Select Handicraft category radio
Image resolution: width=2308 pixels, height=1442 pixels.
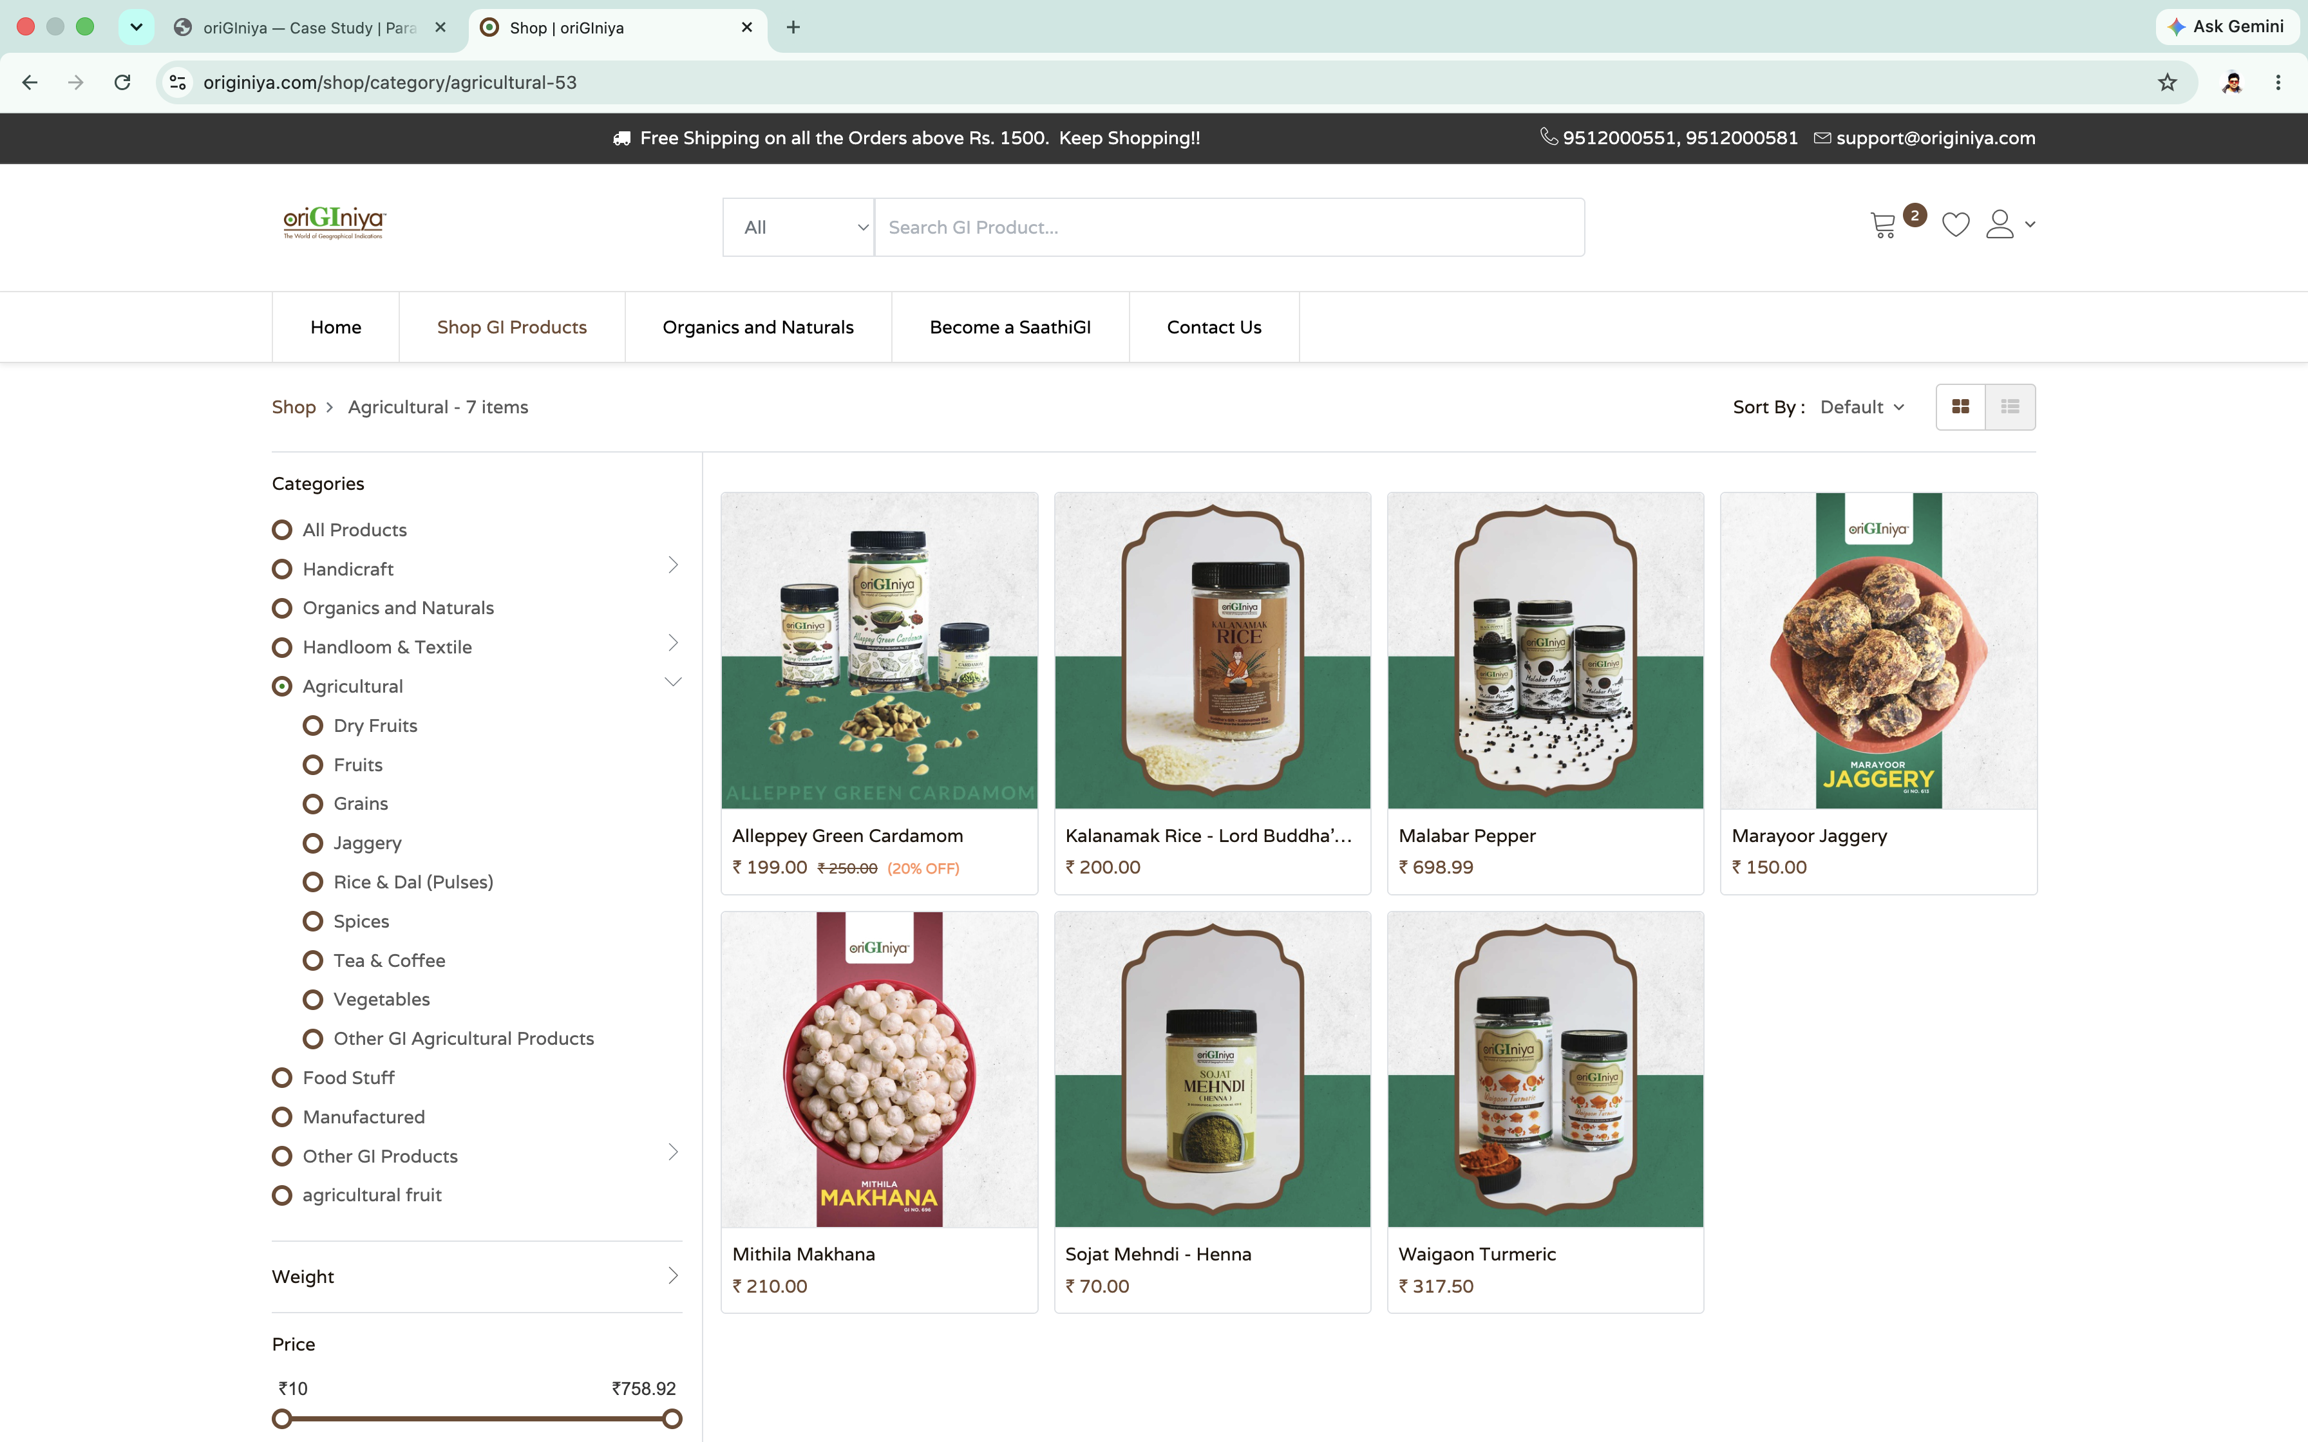[x=282, y=569]
